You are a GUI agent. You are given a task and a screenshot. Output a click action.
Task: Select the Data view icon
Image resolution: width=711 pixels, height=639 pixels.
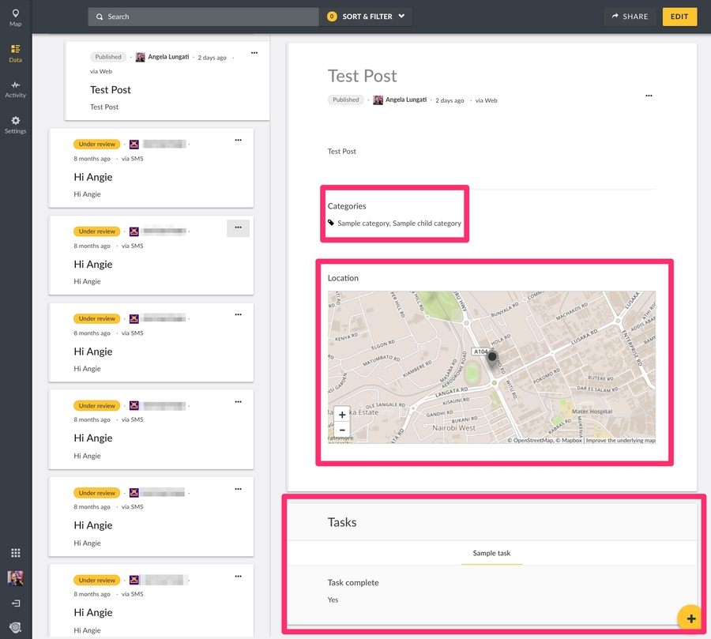[15, 53]
